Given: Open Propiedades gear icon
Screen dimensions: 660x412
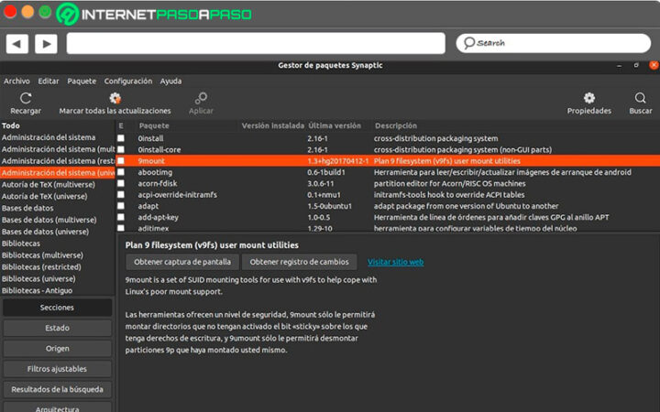Looking at the screenshot, I should click(x=589, y=98).
